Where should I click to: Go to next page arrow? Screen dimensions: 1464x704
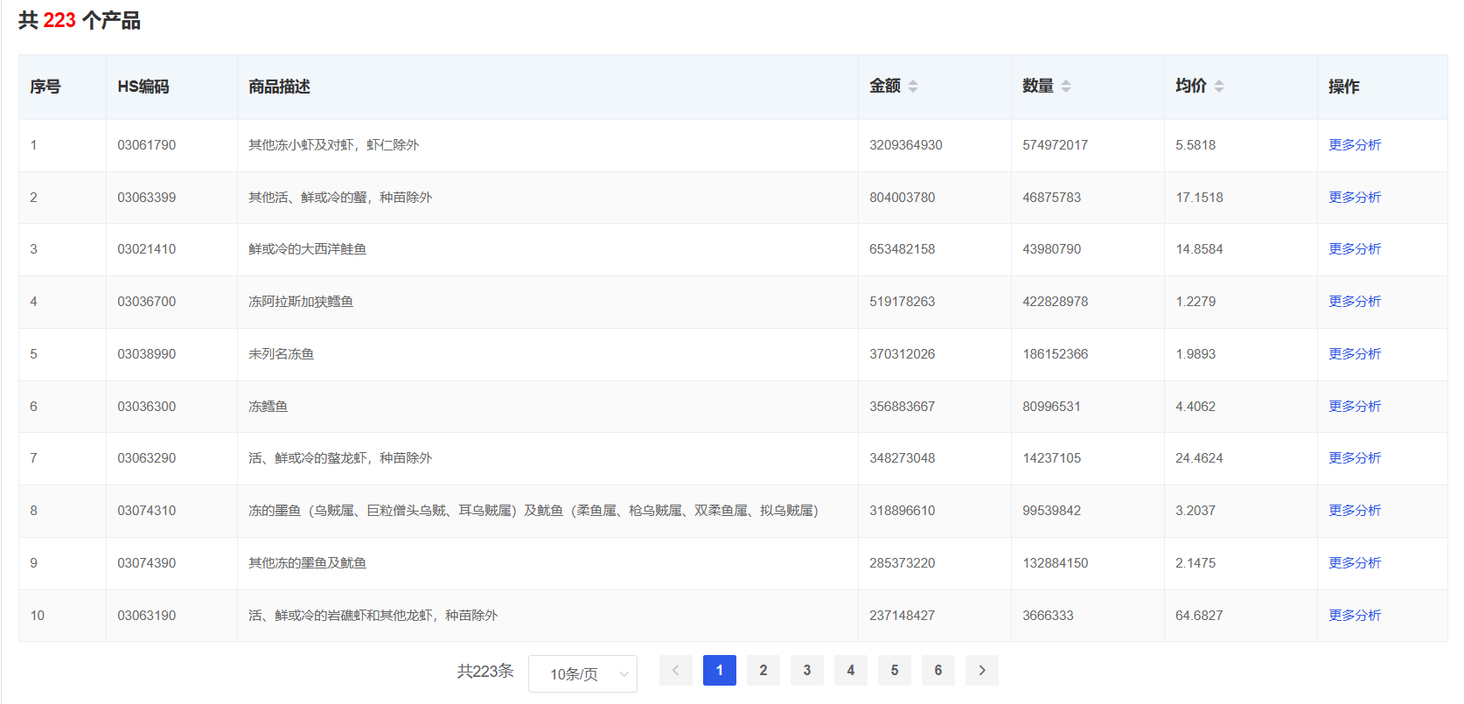(x=982, y=671)
